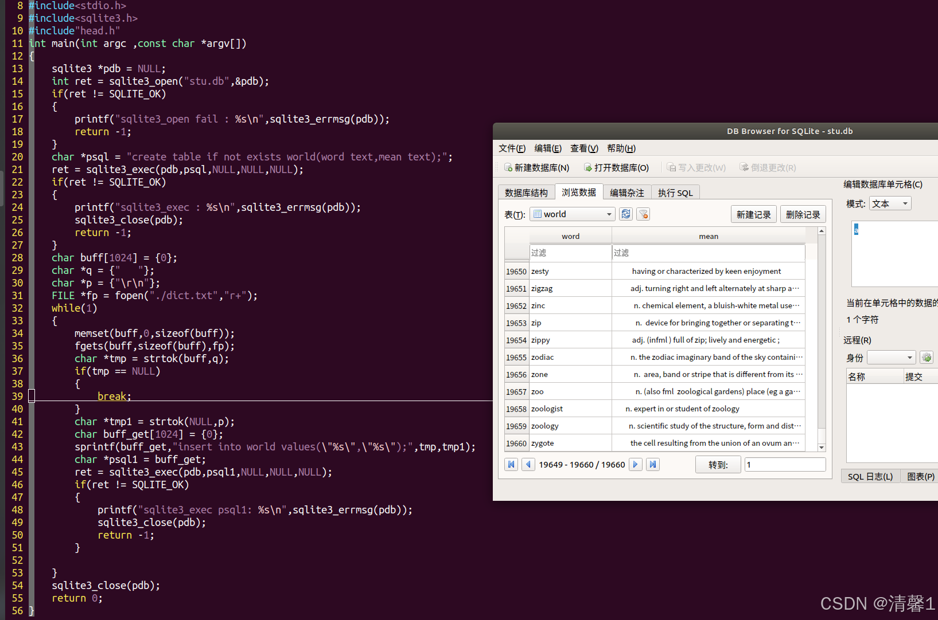This screenshot has width=938, height=620.
Task: Click the 新建数据库 (New Database) toolbar button
Action: click(536, 167)
